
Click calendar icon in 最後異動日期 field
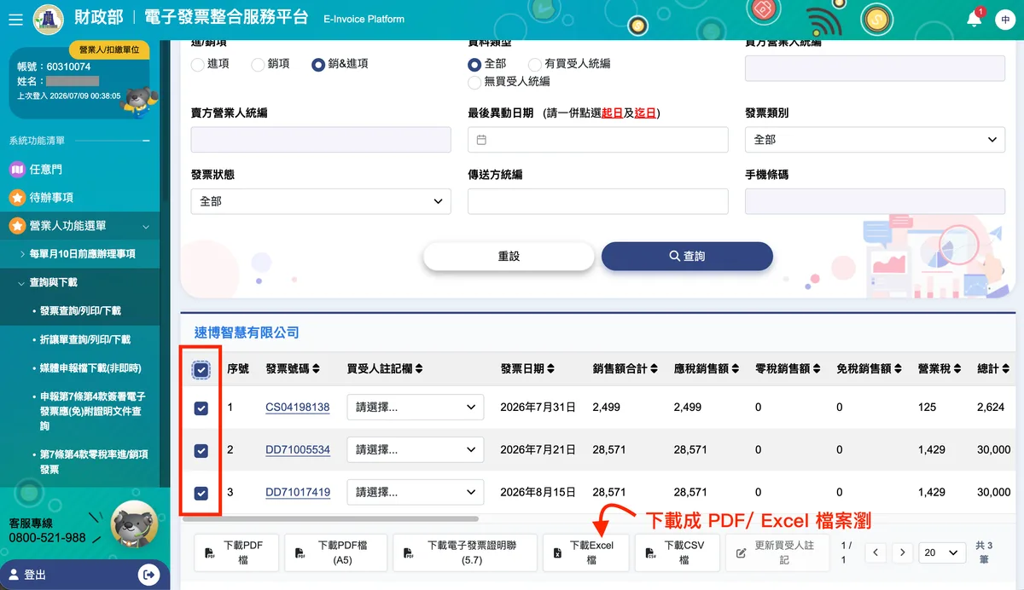point(481,140)
